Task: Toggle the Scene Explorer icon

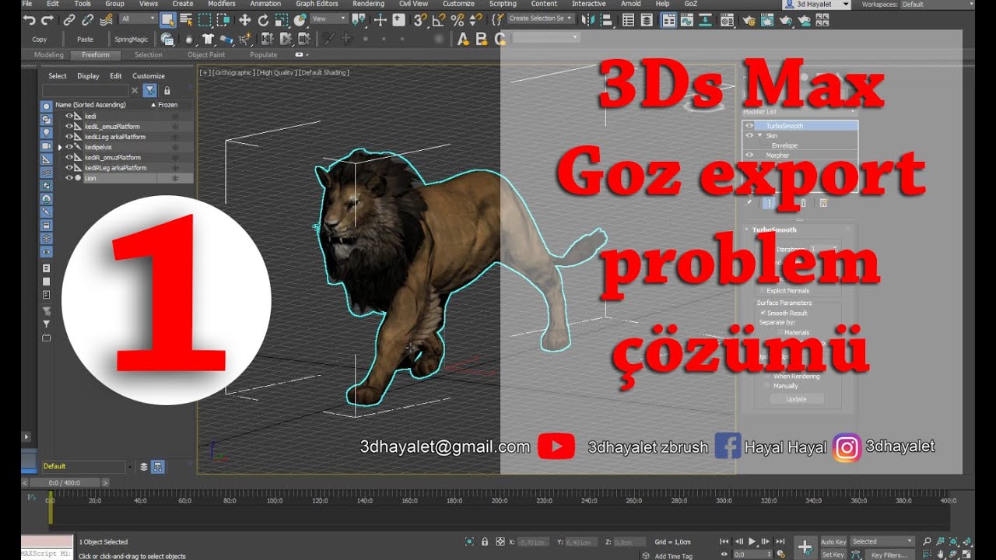Action: [x=628, y=19]
